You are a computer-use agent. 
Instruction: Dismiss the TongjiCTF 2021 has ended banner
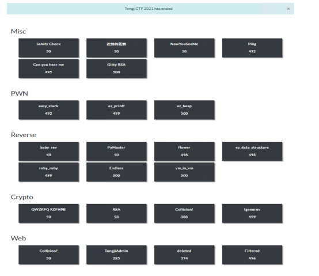click(x=288, y=9)
